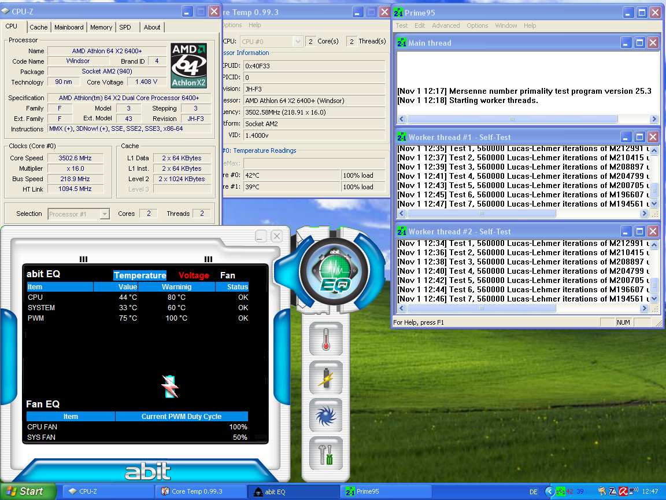Image resolution: width=666 pixels, height=500 pixels.
Task: Open the Options menu in Prime95
Action: pyautogui.click(x=478, y=25)
